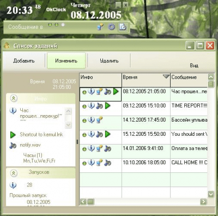Click the notify.wav sound icon in side panel
The height and width of the screenshot is (216, 218).
click(x=13, y=146)
